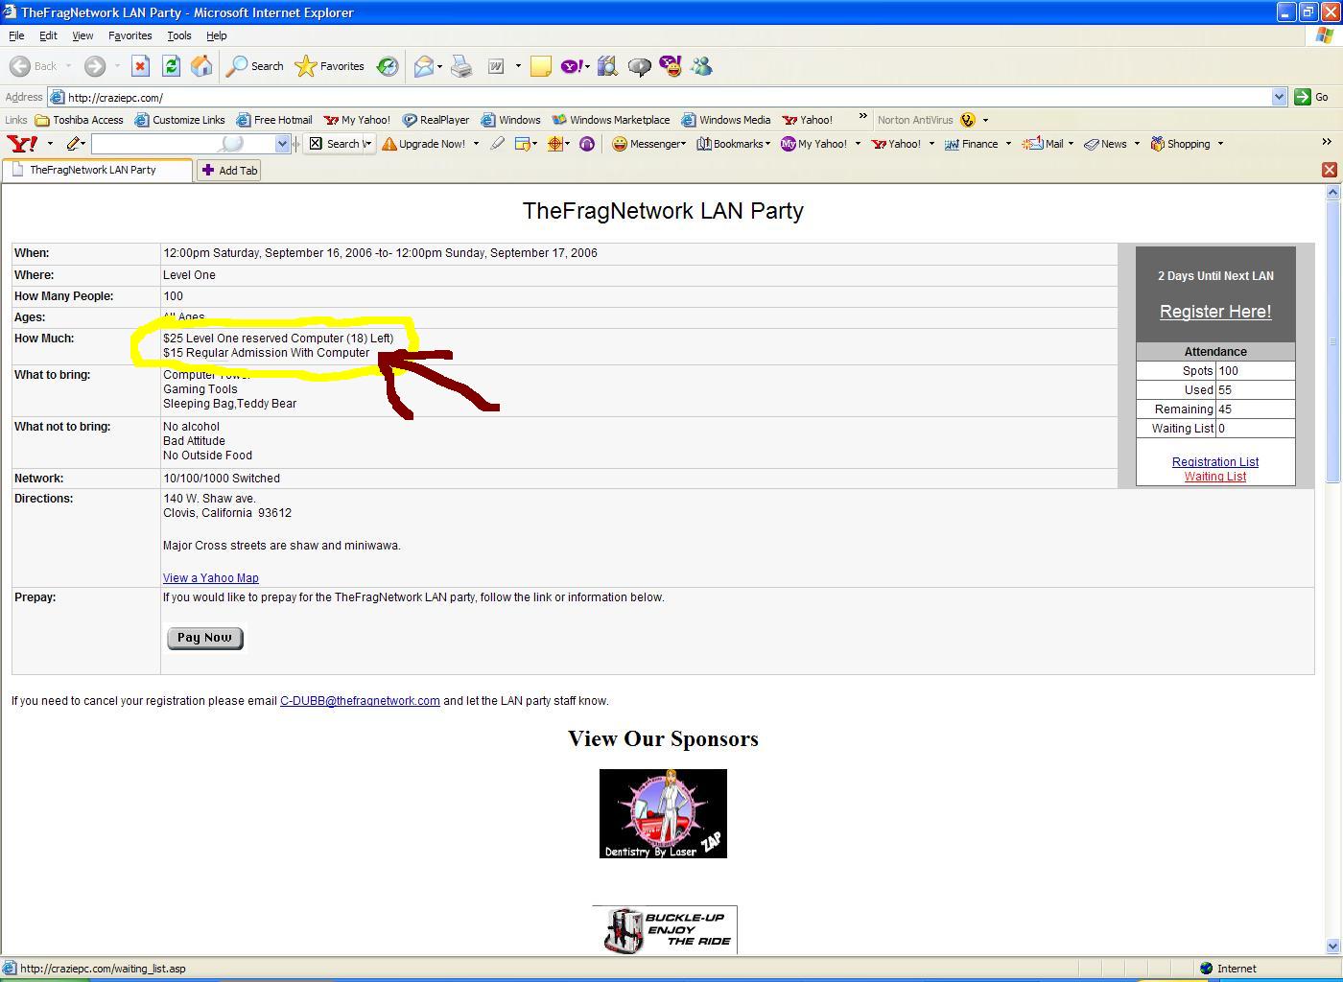This screenshot has width=1343, height=982.
Task: Open the View a Yahoo Map link
Action: pyautogui.click(x=210, y=578)
